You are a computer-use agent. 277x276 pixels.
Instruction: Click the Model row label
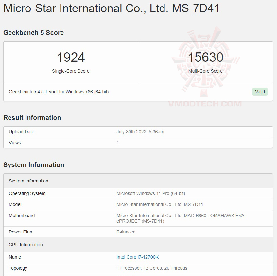[15, 204]
